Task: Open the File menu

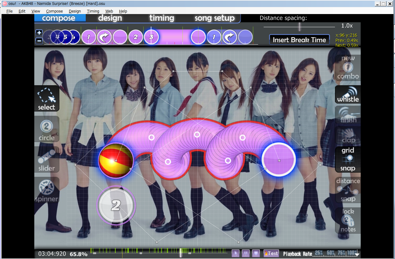Action: point(9,11)
